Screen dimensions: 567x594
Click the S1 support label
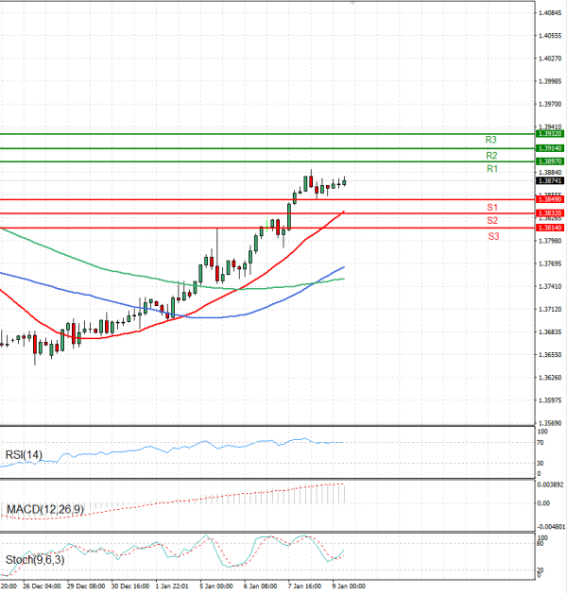492,207
